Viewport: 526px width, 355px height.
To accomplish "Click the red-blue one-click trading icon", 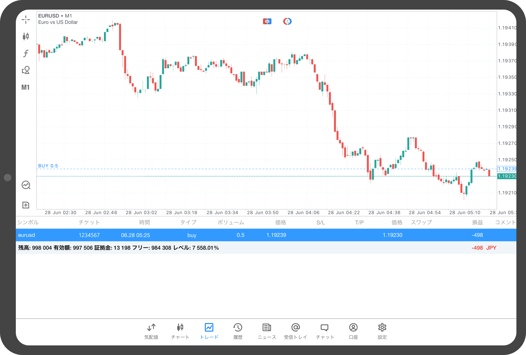I will tap(267, 21).
